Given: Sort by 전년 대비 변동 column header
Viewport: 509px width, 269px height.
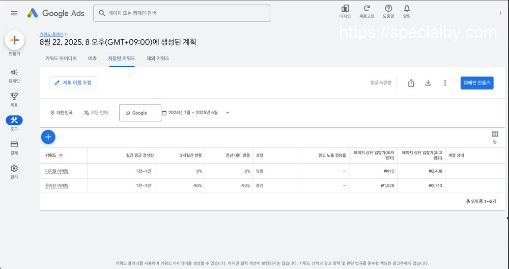Looking at the screenshot, I should point(238,155).
